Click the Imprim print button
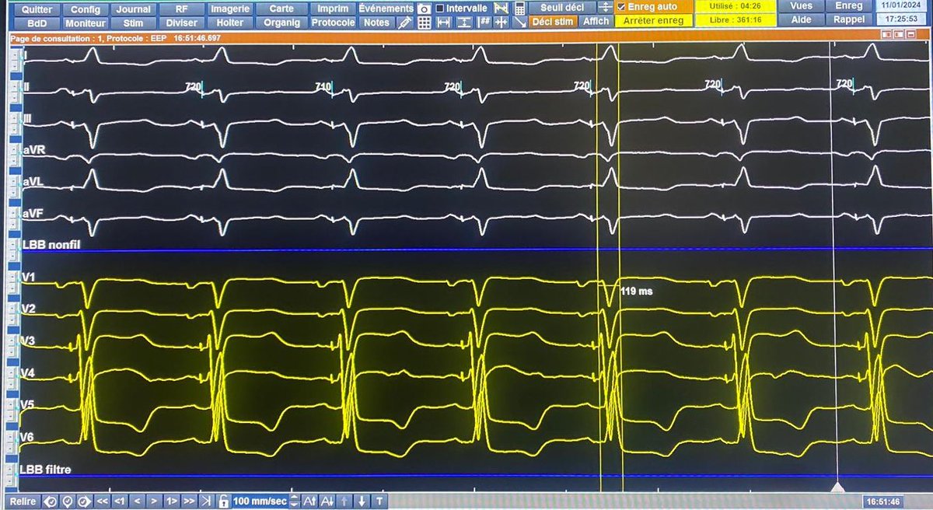The width and height of the screenshot is (933, 510). tap(333, 9)
